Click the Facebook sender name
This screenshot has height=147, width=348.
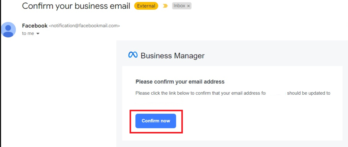(x=35, y=26)
